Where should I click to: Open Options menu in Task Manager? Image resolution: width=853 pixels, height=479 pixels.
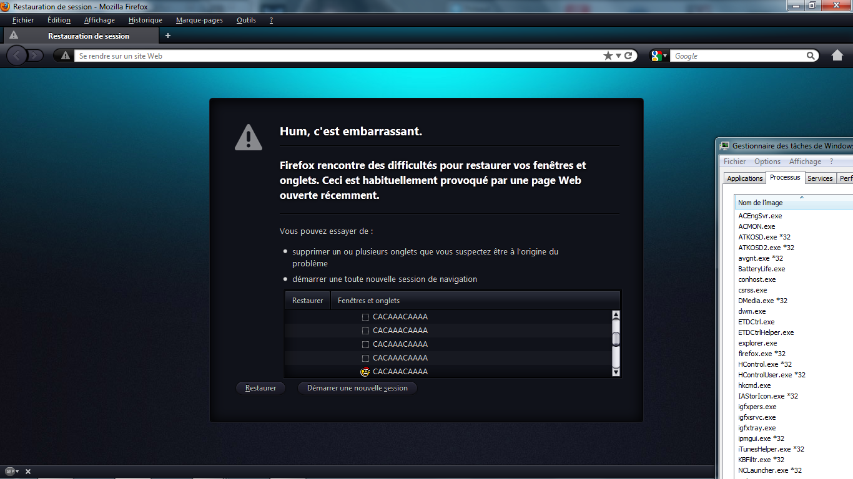[767, 162]
